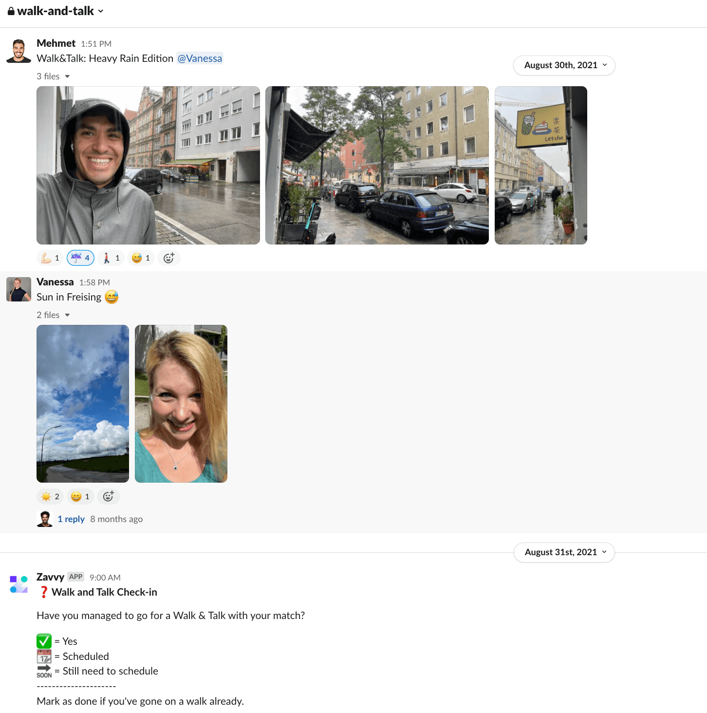
Task: Collapse the 2 files attachment list
Action: 54,315
